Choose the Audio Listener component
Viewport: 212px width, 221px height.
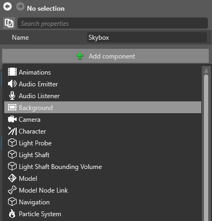103,96
